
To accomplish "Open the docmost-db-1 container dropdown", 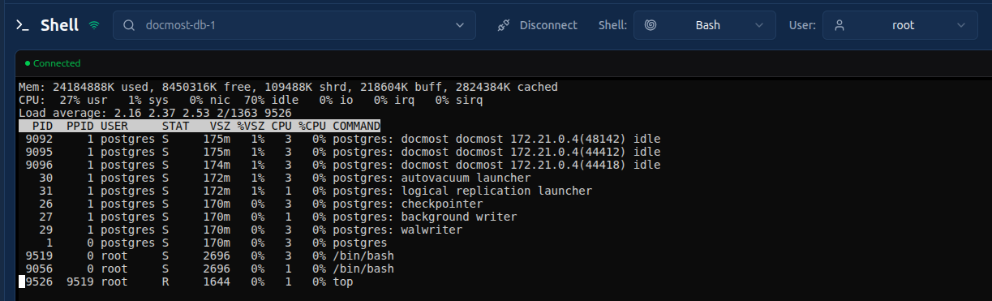I will tap(294, 25).
